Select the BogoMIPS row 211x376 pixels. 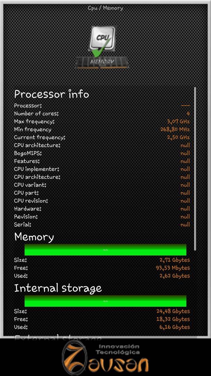click(x=102, y=153)
